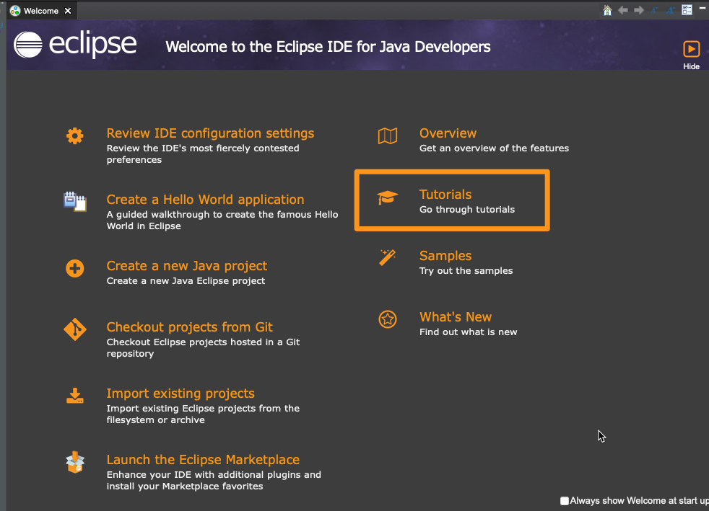Image resolution: width=709 pixels, height=511 pixels.
Task: Click the Import download-tray icon
Action: (75, 396)
